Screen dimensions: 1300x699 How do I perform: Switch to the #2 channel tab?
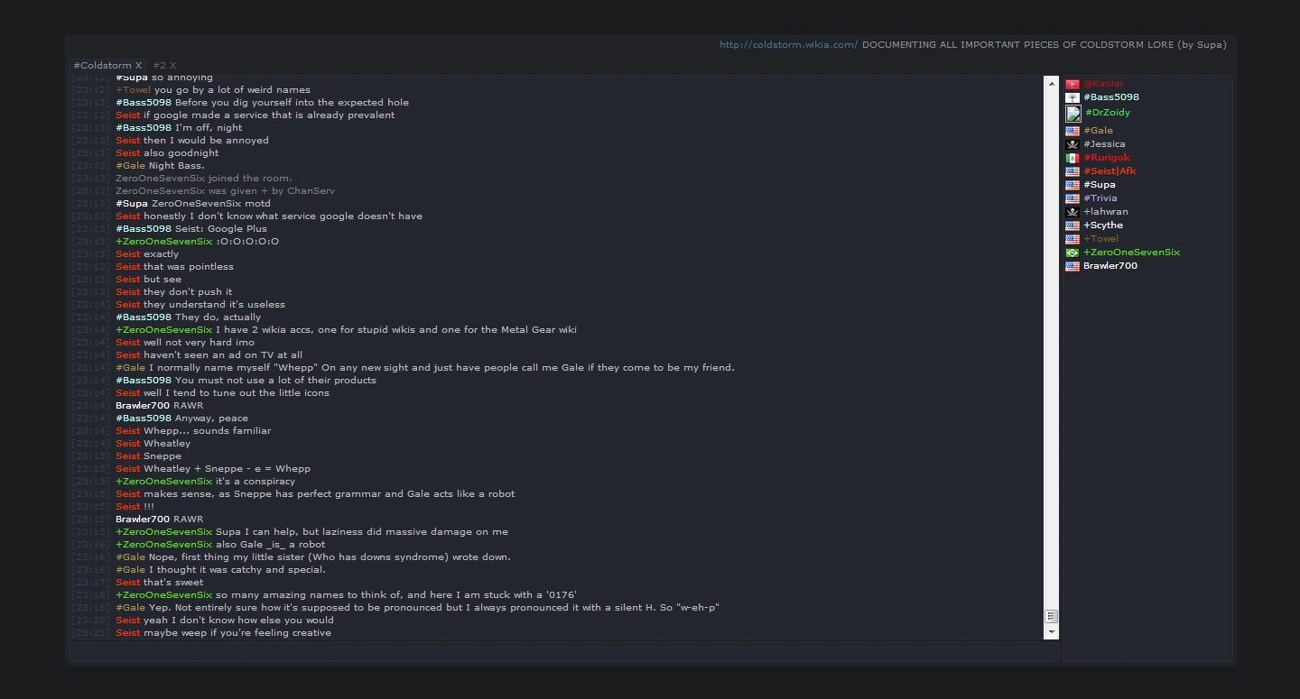[x=159, y=66]
